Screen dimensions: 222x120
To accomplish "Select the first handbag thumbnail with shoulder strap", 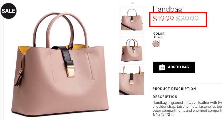I will pyautogui.click(x=132, y=20).
